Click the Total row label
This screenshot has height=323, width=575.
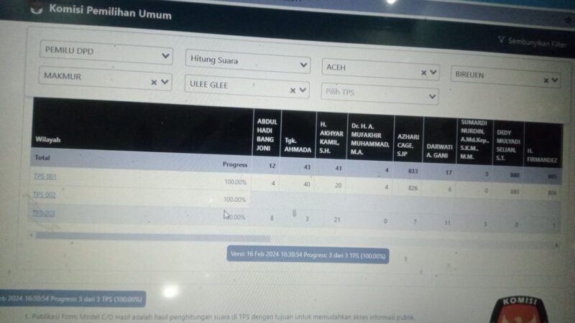42,157
